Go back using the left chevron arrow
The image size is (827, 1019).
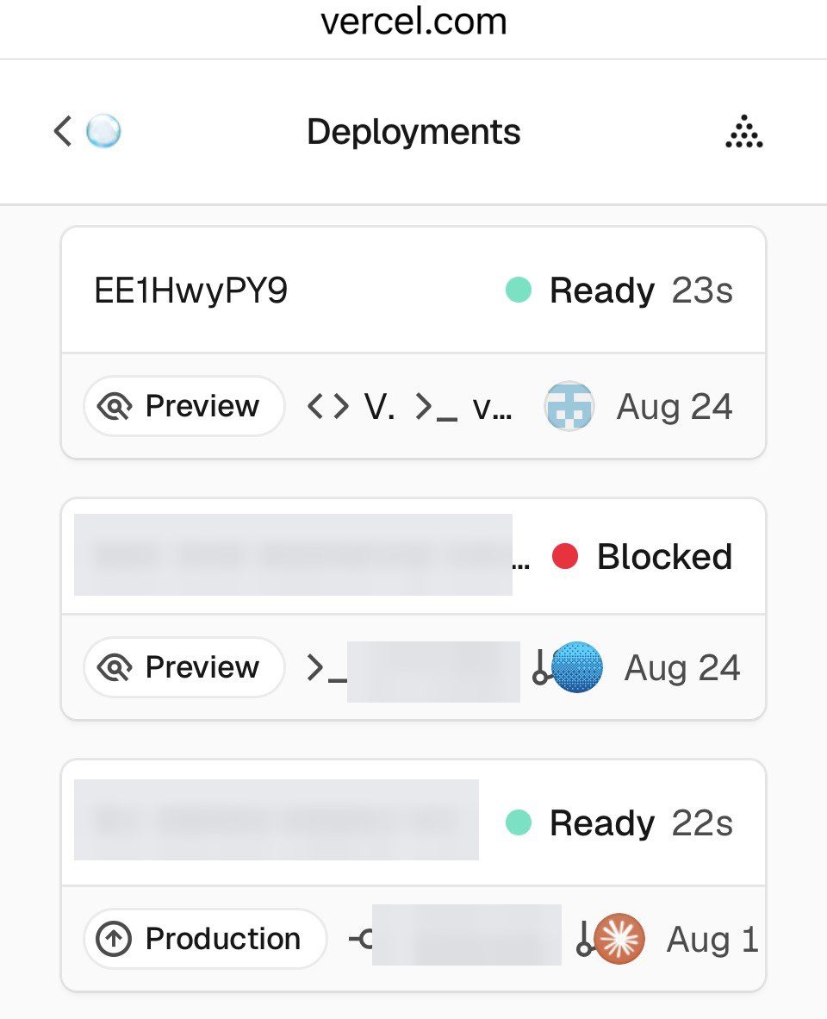tap(62, 131)
